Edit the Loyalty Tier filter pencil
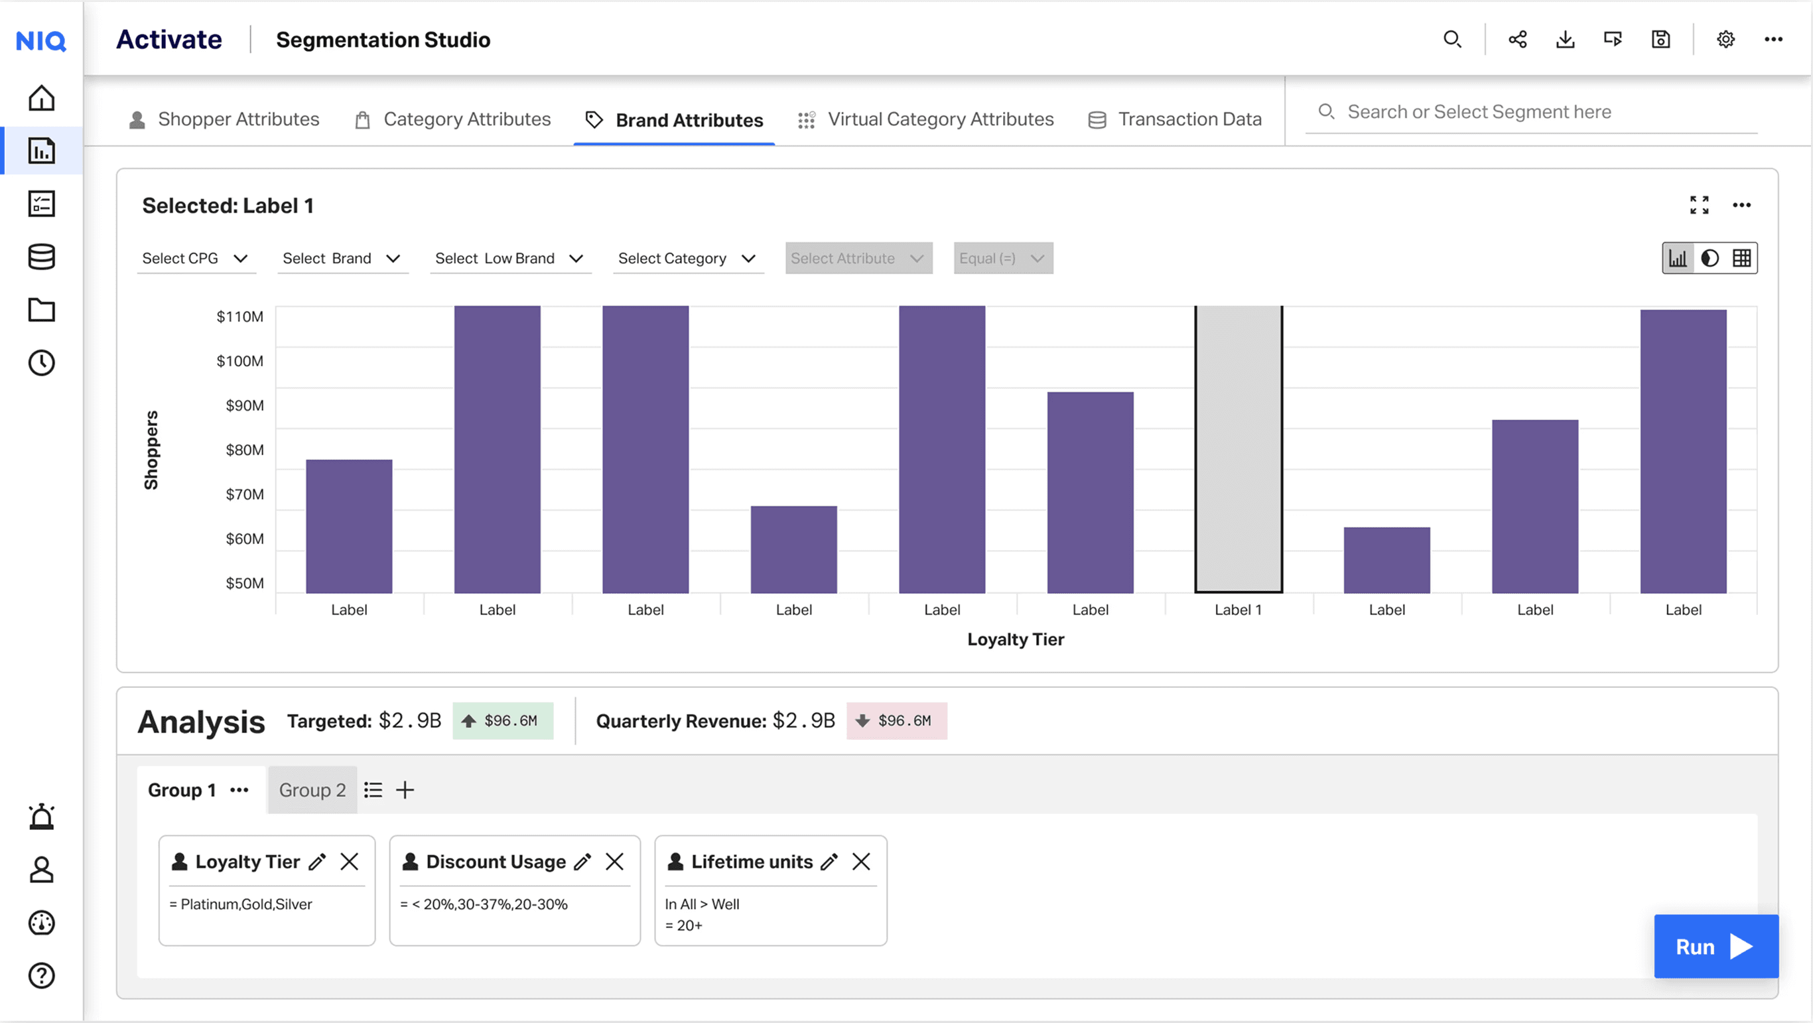Image resolution: width=1813 pixels, height=1023 pixels. [x=317, y=862]
